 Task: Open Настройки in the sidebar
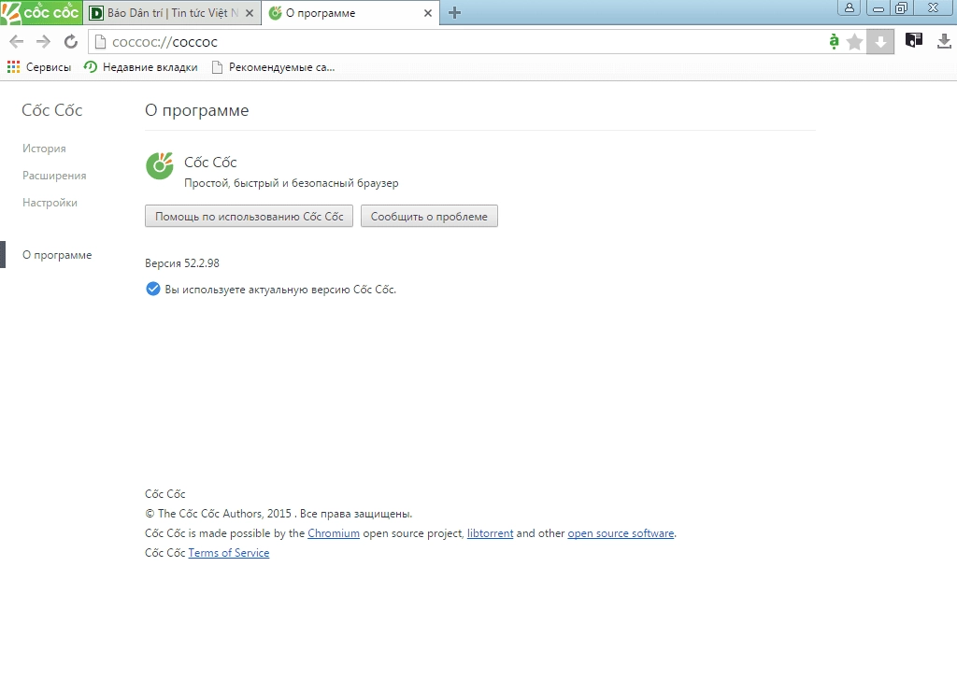tap(50, 203)
